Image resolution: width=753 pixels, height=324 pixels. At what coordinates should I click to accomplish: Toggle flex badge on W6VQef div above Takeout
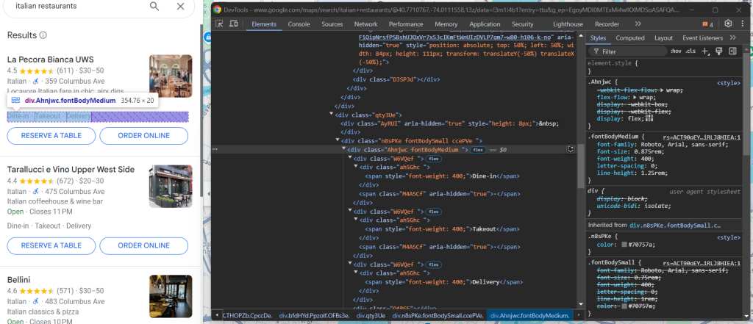click(x=434, y=211)
